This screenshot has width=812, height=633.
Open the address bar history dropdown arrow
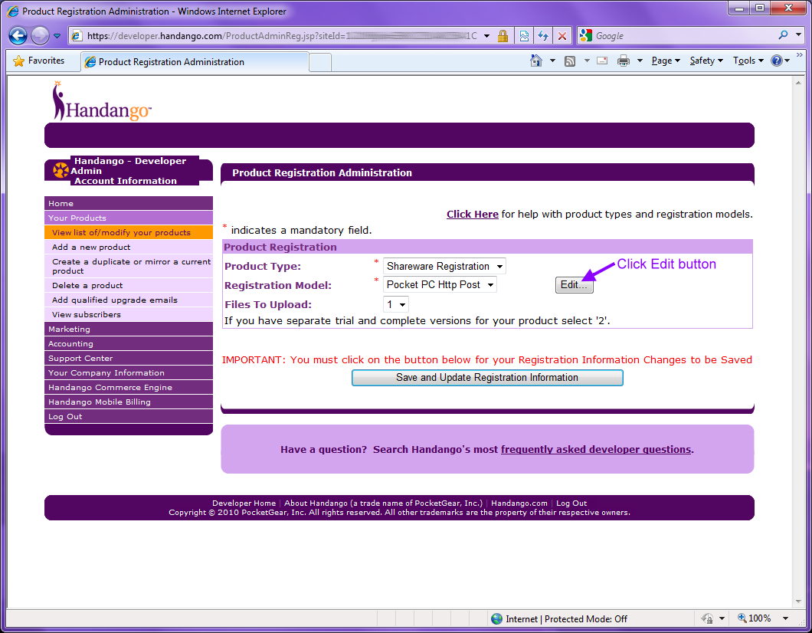[486, 36]
